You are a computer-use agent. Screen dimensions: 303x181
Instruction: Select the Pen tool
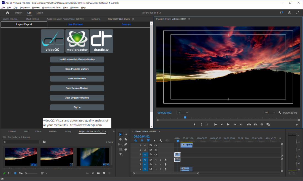tap(126, 144)
